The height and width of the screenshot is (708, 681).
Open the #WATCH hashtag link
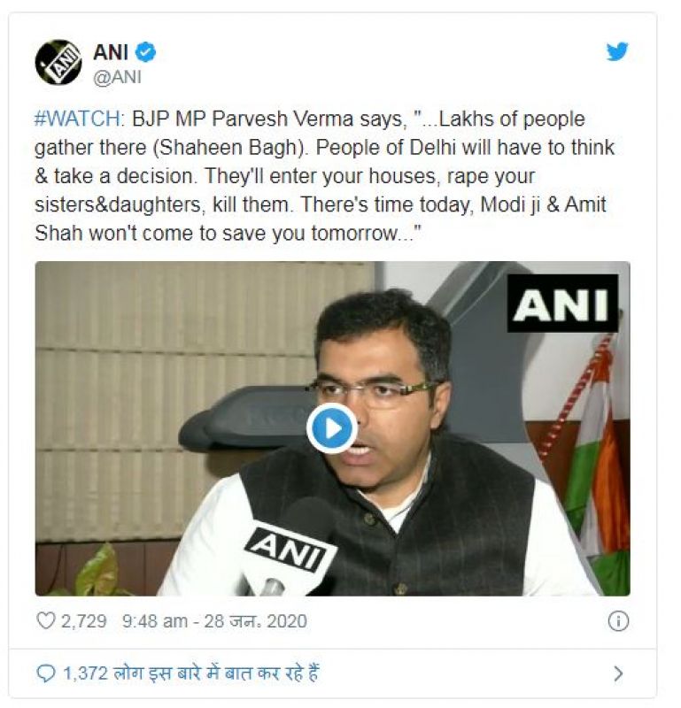78,119
